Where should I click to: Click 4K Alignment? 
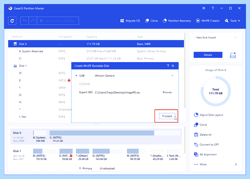(x=205, y=154)
